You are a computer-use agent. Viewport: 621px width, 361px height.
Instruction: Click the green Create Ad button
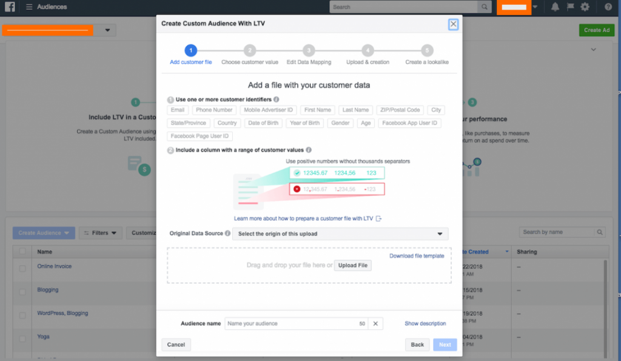tap(597, 30)
